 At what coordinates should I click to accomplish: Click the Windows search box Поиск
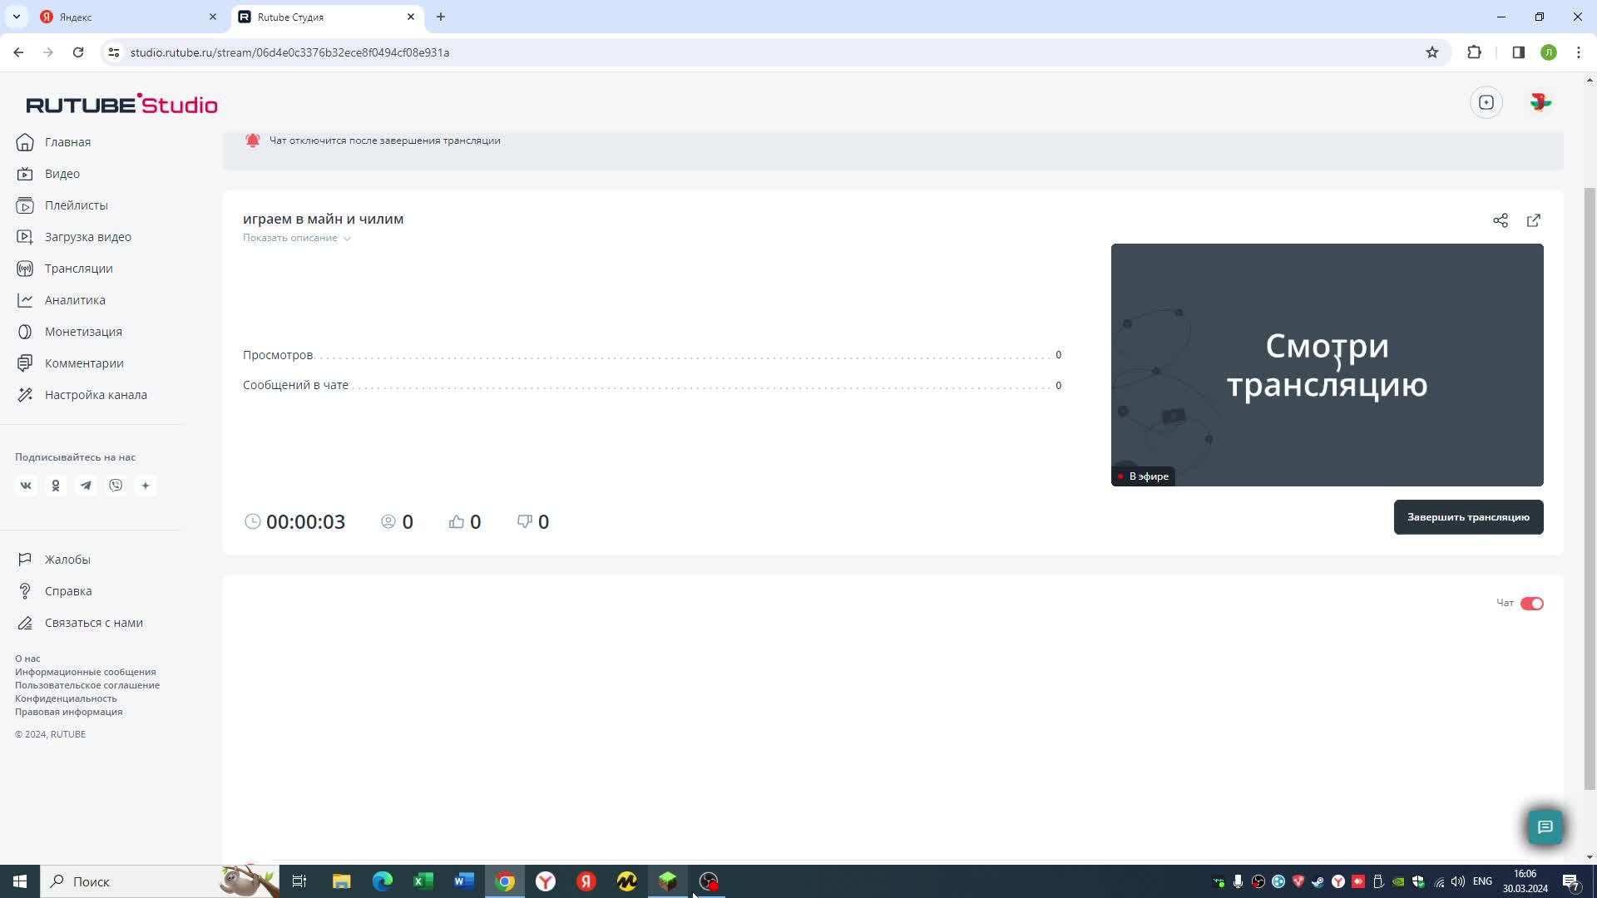[x=160, y=881]
